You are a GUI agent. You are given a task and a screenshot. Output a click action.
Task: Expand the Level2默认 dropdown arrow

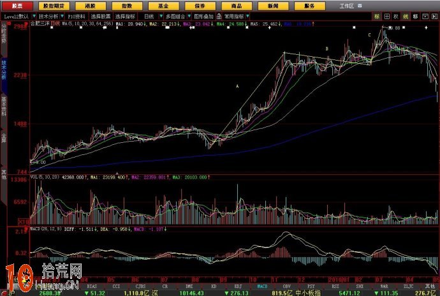click(x=34, y=17)
